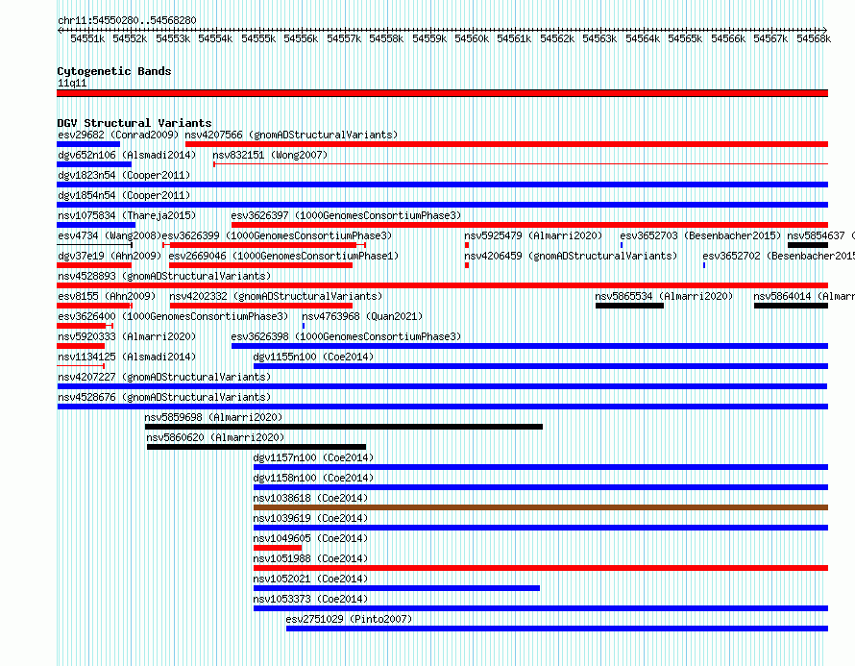Click nsv4202332 gnomAD variant label
This screenshot has width=855, height=666.
[276, 296]
